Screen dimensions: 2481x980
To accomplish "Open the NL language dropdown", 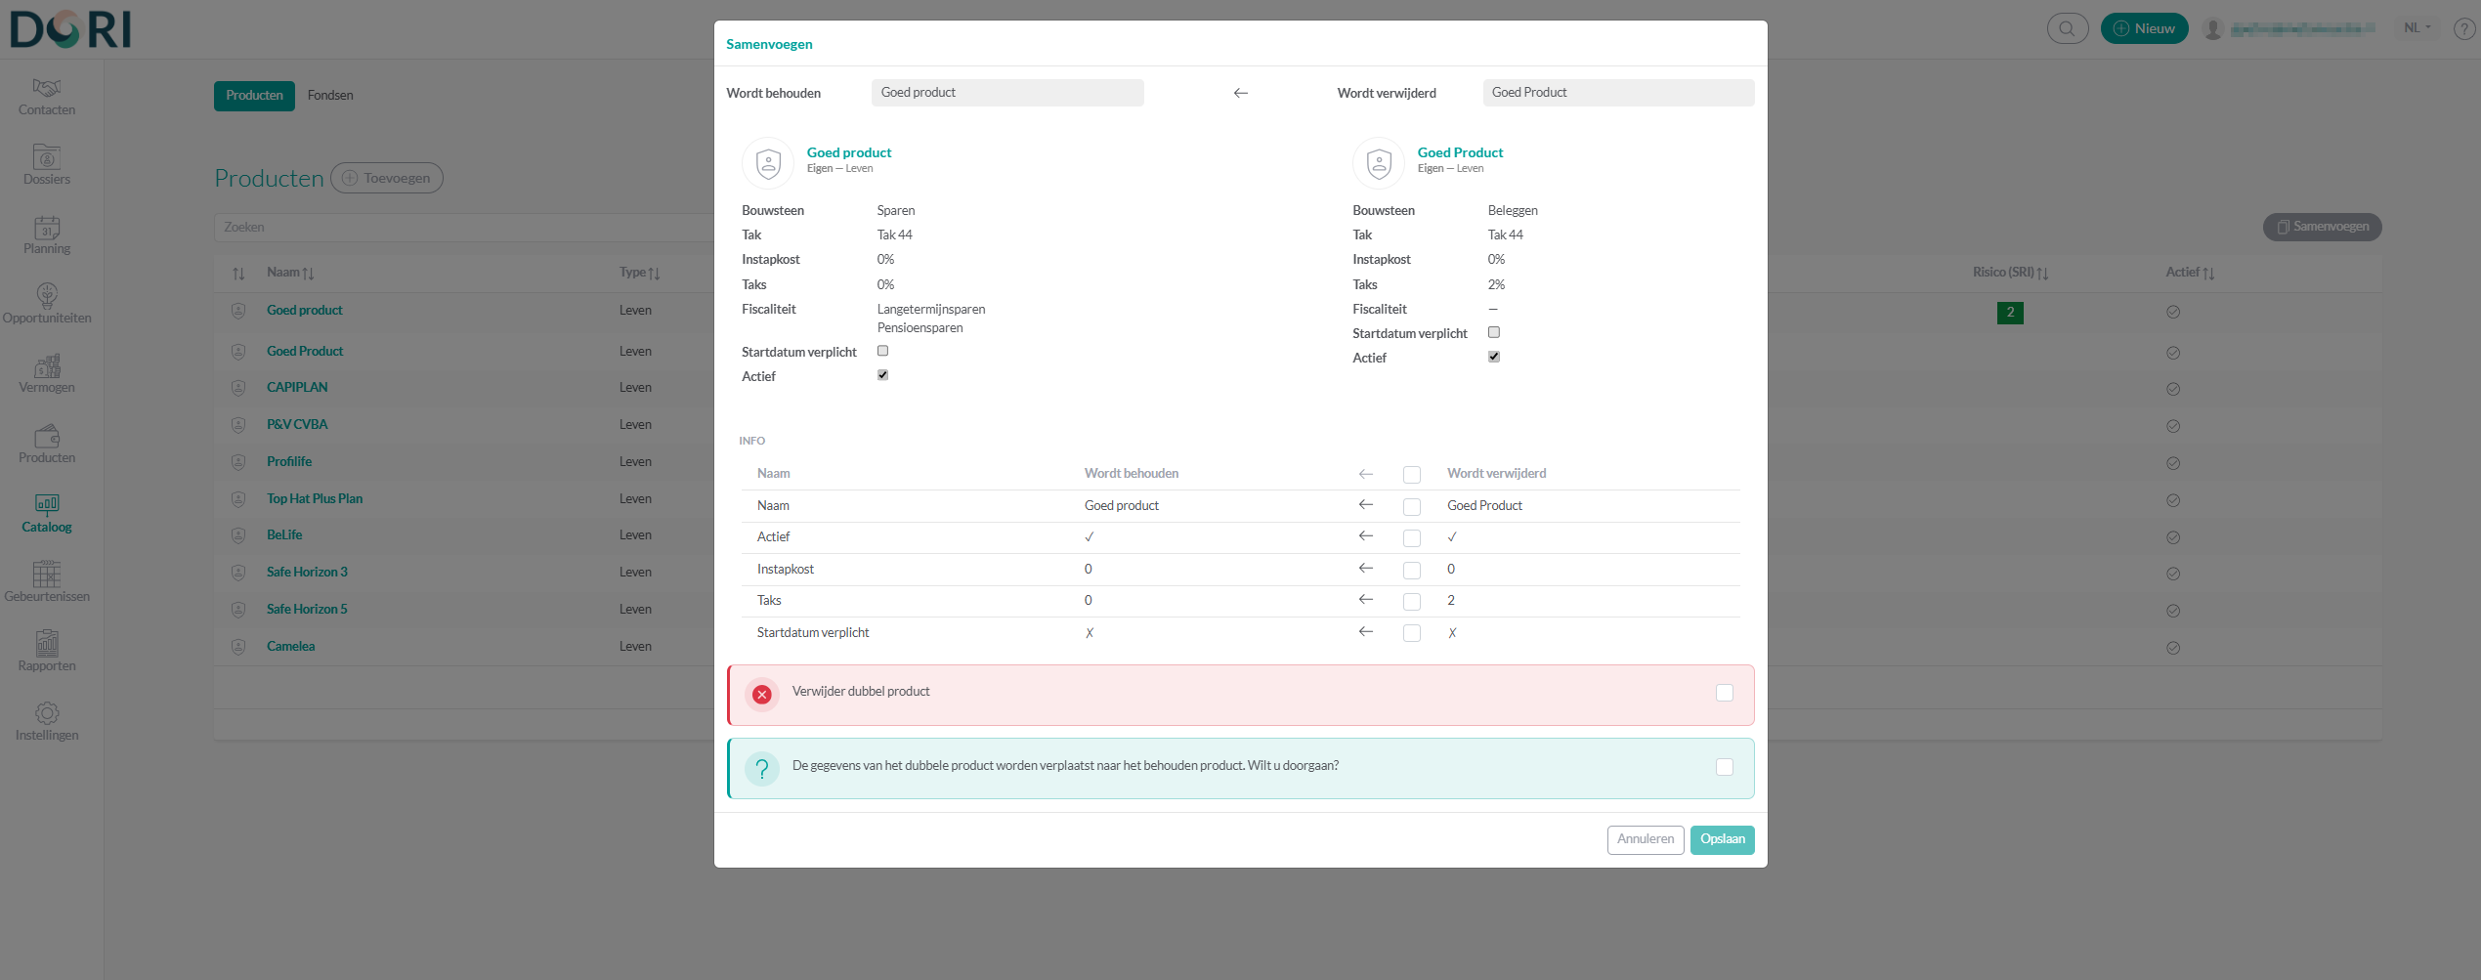I will [x=2417, y=28].
